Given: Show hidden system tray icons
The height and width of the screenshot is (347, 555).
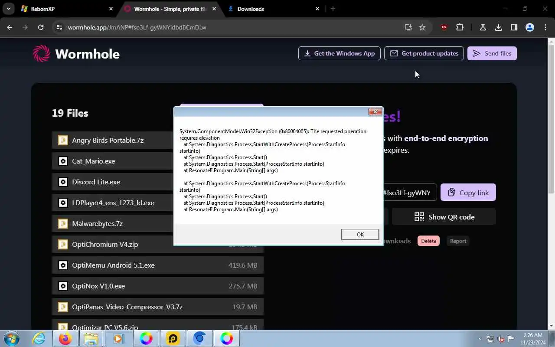Looking at the screenshot, I should [x=480, y=339].
